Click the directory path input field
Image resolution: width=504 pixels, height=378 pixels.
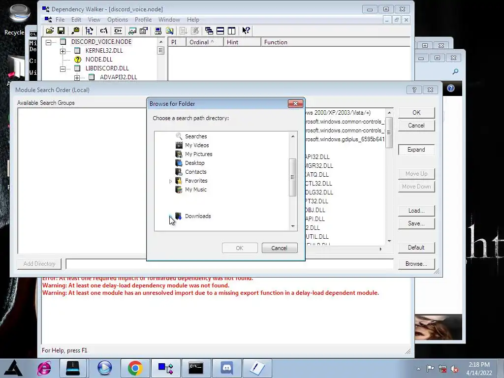coord(229,264)
